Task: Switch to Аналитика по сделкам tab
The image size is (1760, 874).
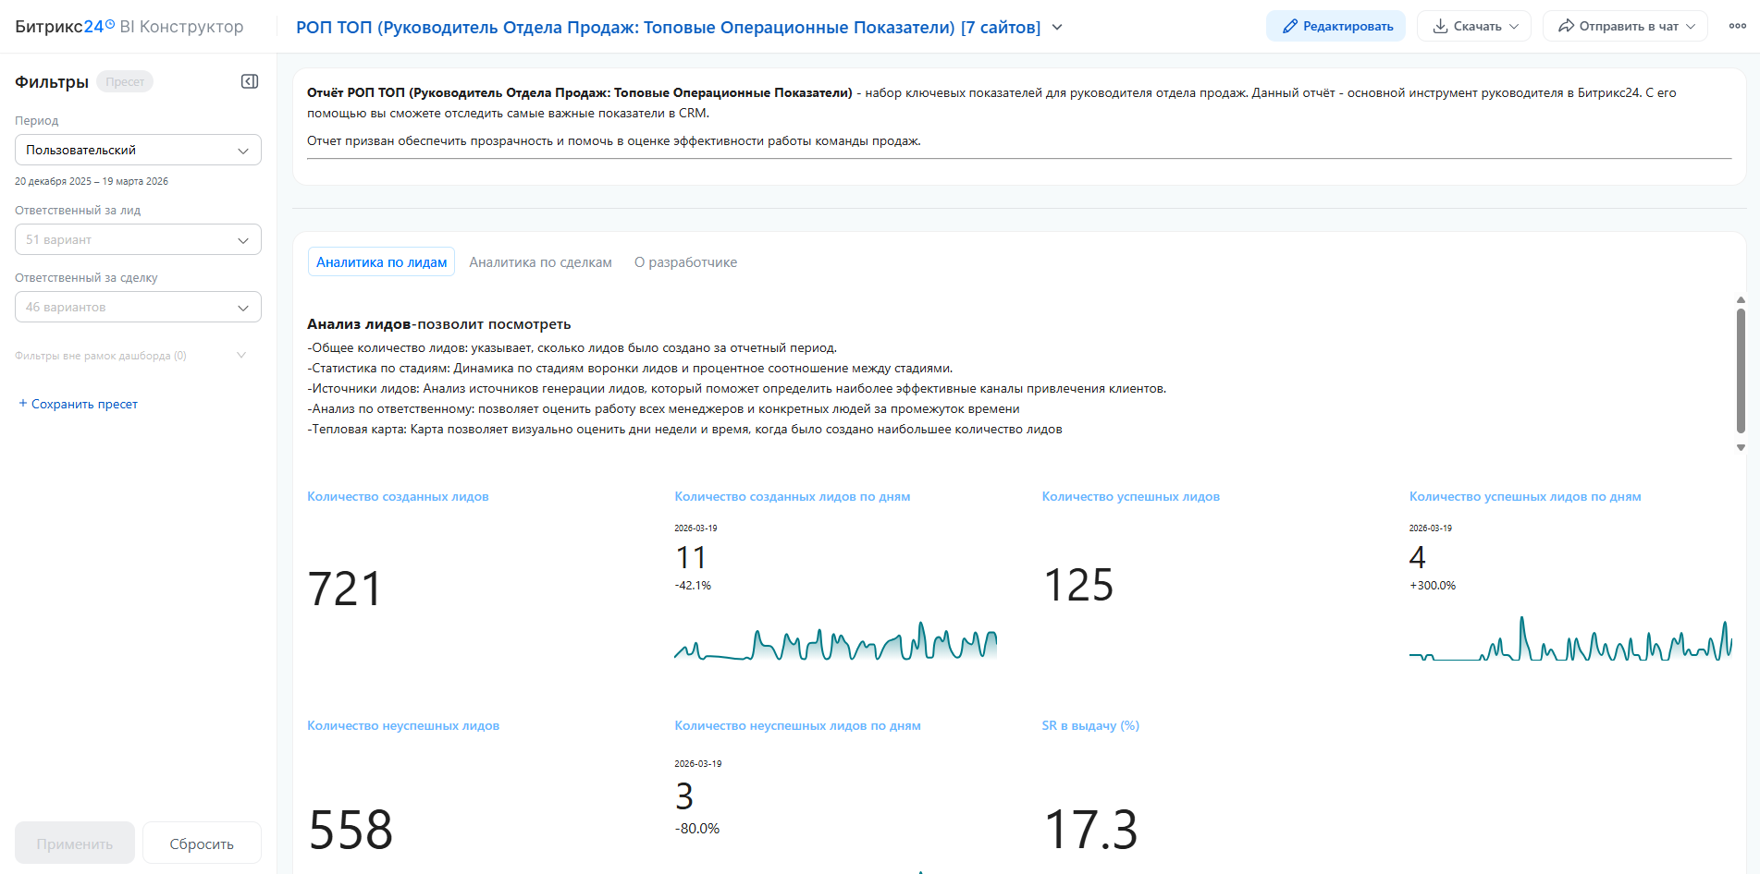Action: click(x=540, y=262)
